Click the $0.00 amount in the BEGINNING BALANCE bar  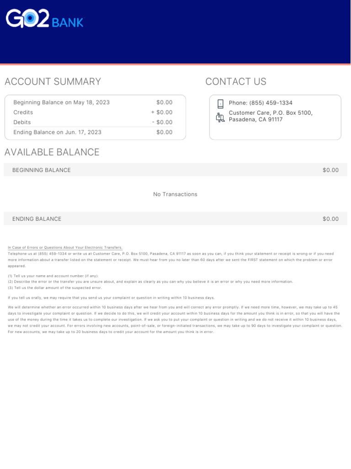[330, 170]
